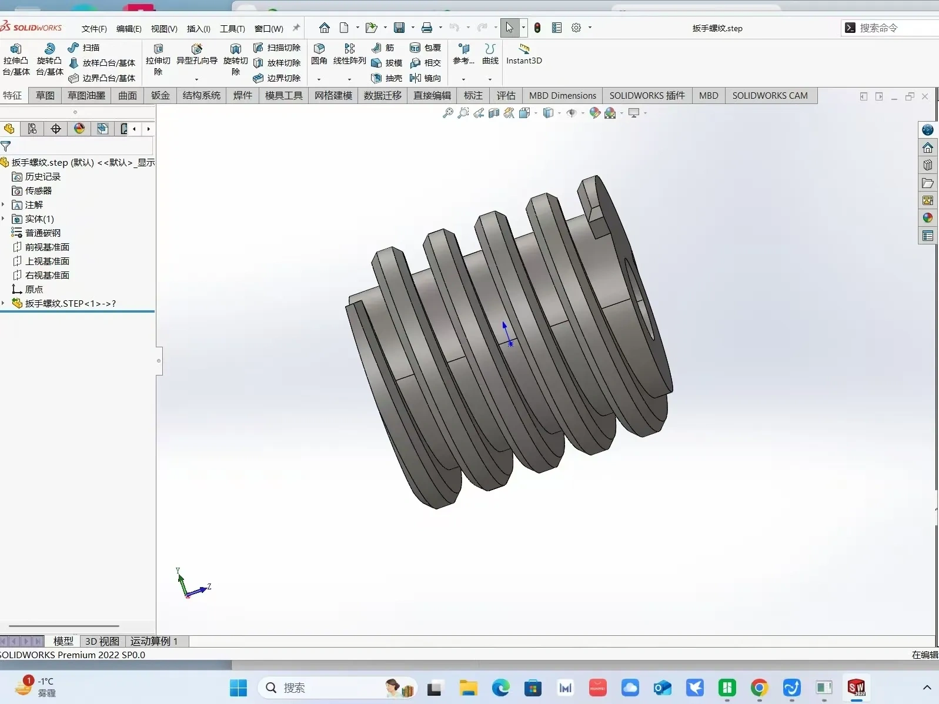
Task: Click the Zoom to Fit view icon
Action: pos(447,113)
